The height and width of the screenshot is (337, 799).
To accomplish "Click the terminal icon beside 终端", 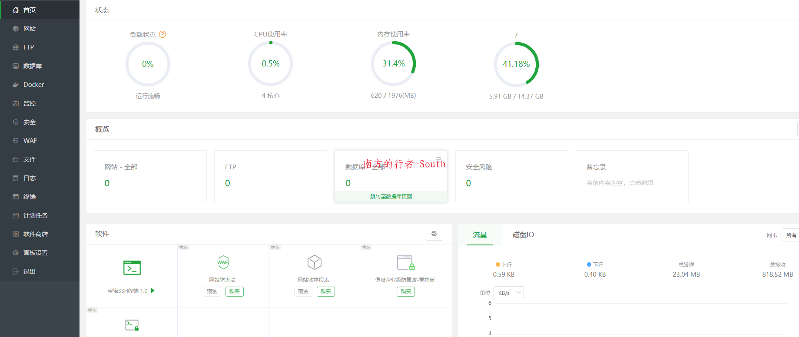I will 16,197.
